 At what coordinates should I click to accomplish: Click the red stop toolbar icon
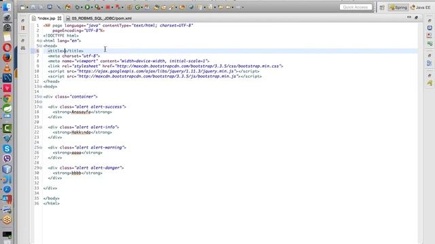tap(108, 7)
